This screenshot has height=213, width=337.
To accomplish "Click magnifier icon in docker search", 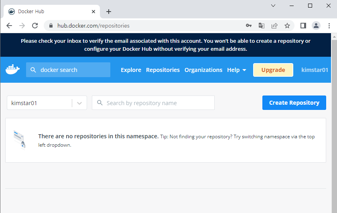I will point(33,70).
